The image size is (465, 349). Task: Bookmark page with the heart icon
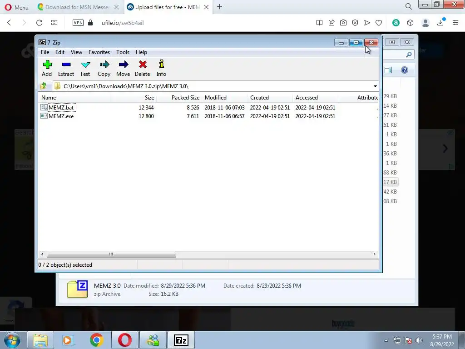[x=379, y=23]
